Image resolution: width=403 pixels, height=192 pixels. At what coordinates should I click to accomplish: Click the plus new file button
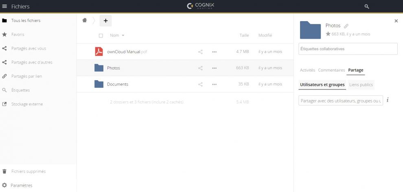coord(105,21)
